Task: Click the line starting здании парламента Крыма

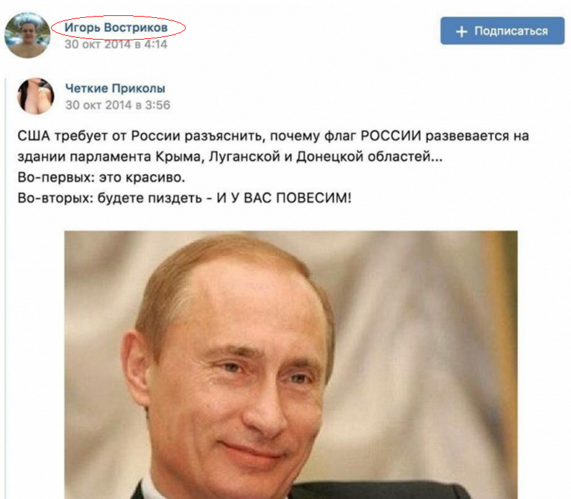Action: [x=230, y=157]
